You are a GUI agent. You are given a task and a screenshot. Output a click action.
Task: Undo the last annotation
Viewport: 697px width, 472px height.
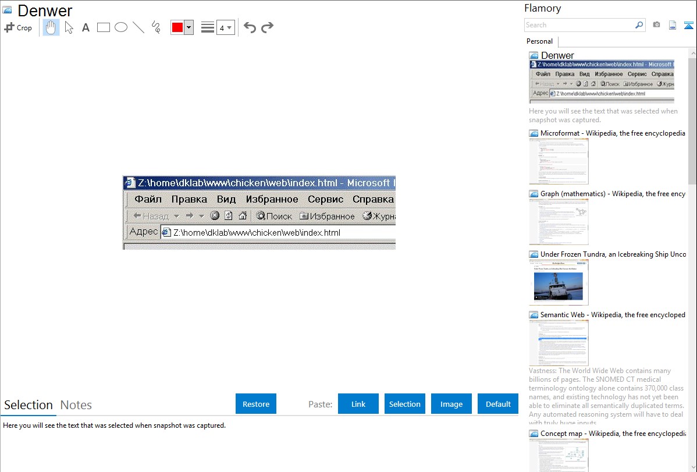pyautogui.click(x=250, y=27)
